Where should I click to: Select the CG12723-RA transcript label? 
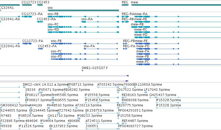(x=32, y=14)
